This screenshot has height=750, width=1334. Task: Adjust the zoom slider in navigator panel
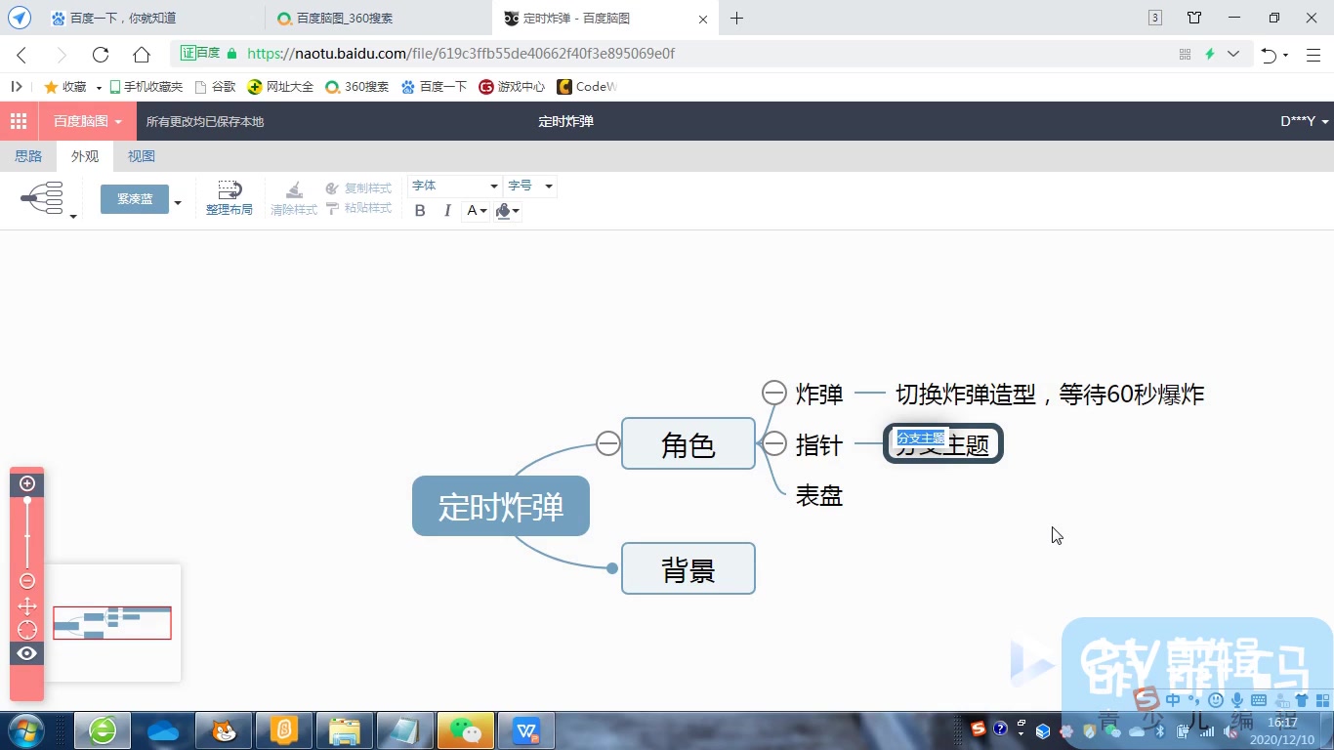pos(26,532)
